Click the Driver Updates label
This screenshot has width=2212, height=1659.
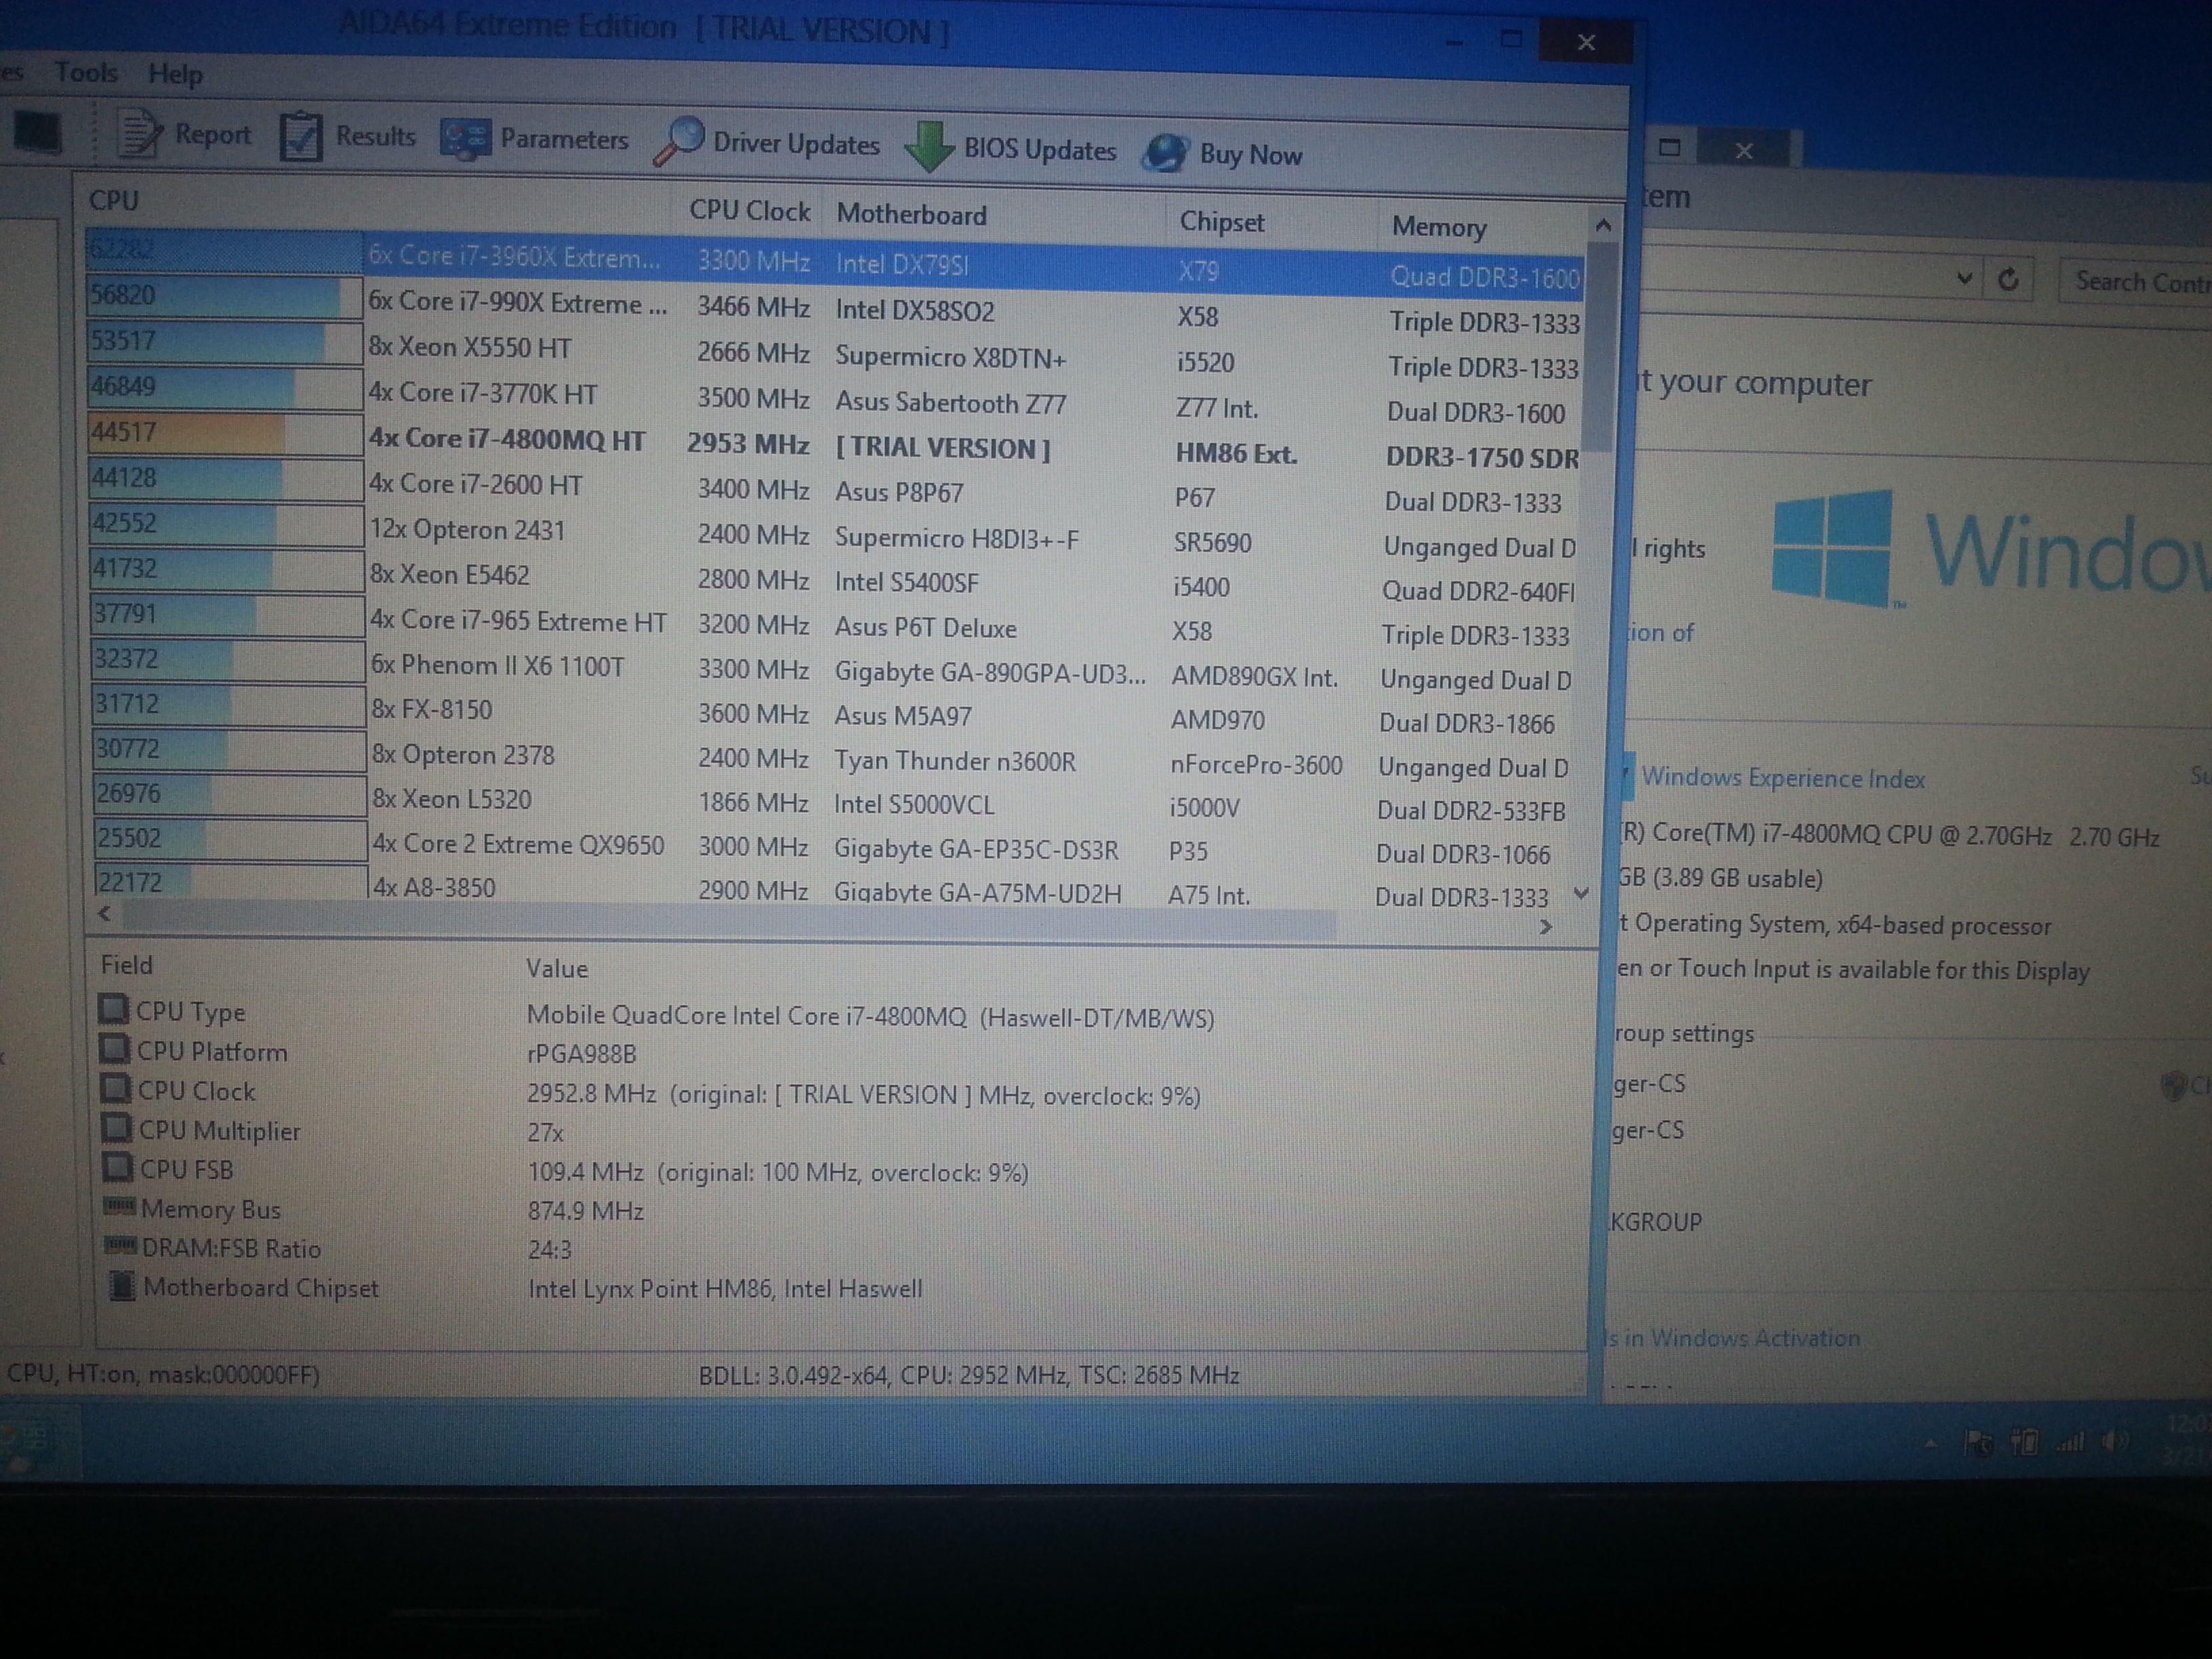796,144
